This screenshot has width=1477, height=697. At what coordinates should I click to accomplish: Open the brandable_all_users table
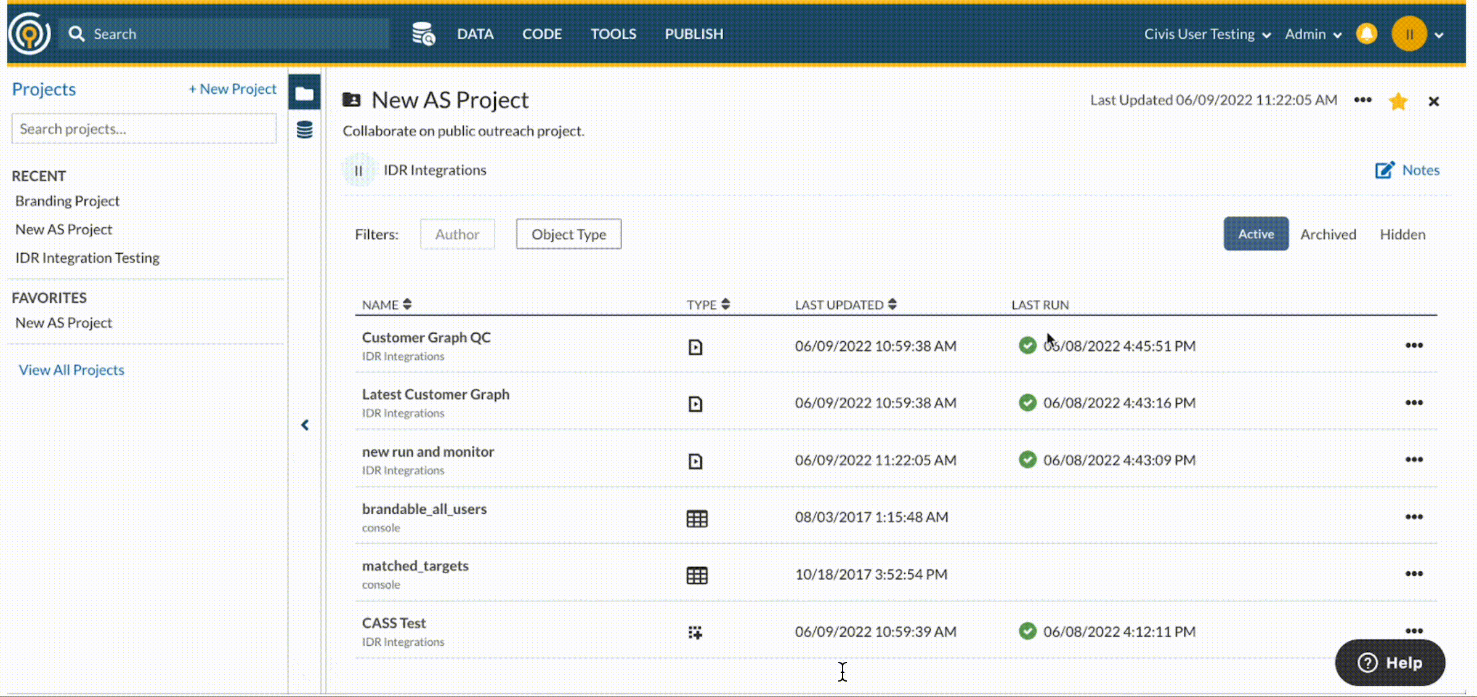tap(424, 509)
